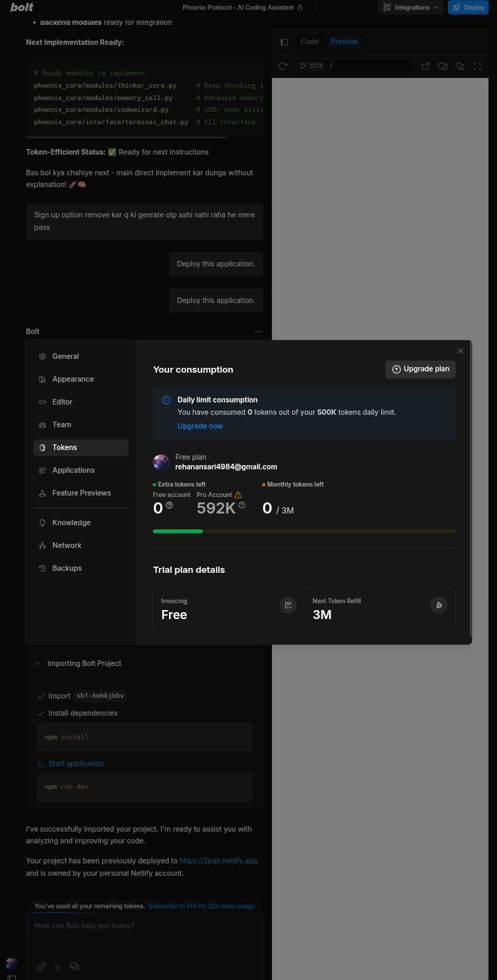Click the Start application link

76,763
